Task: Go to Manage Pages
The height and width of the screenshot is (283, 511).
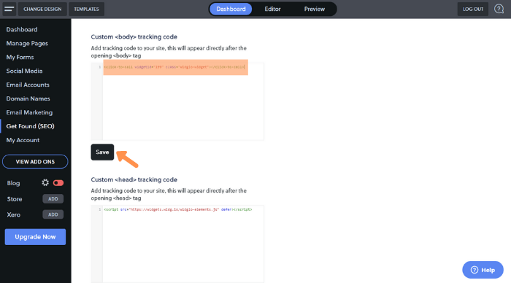Action: [x=27, y=43]
